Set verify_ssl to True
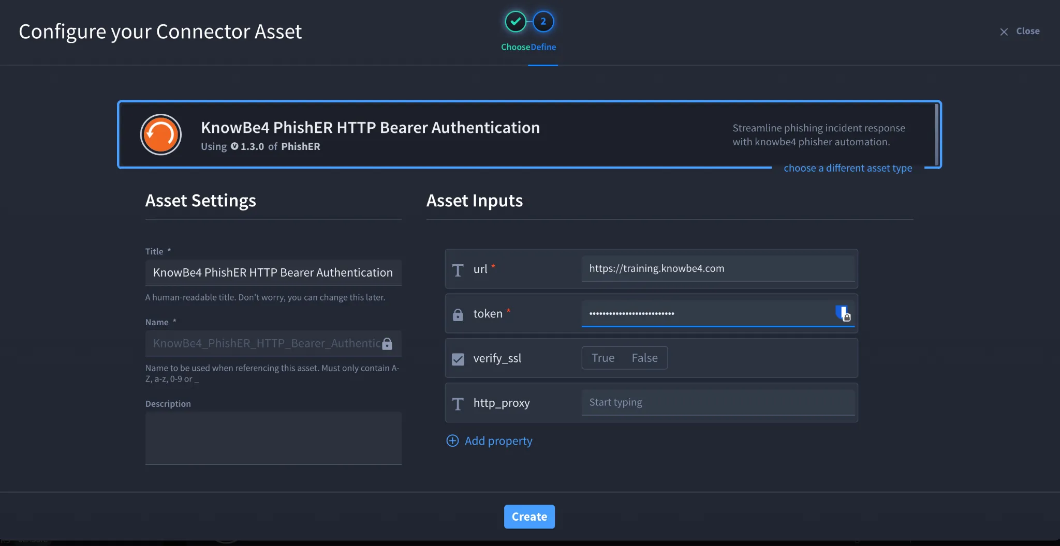This screenshot has width=1060, height=546. [x=603, y=358]
